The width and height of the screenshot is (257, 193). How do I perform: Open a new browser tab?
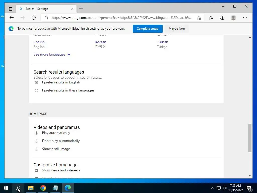tap(81, 9)
